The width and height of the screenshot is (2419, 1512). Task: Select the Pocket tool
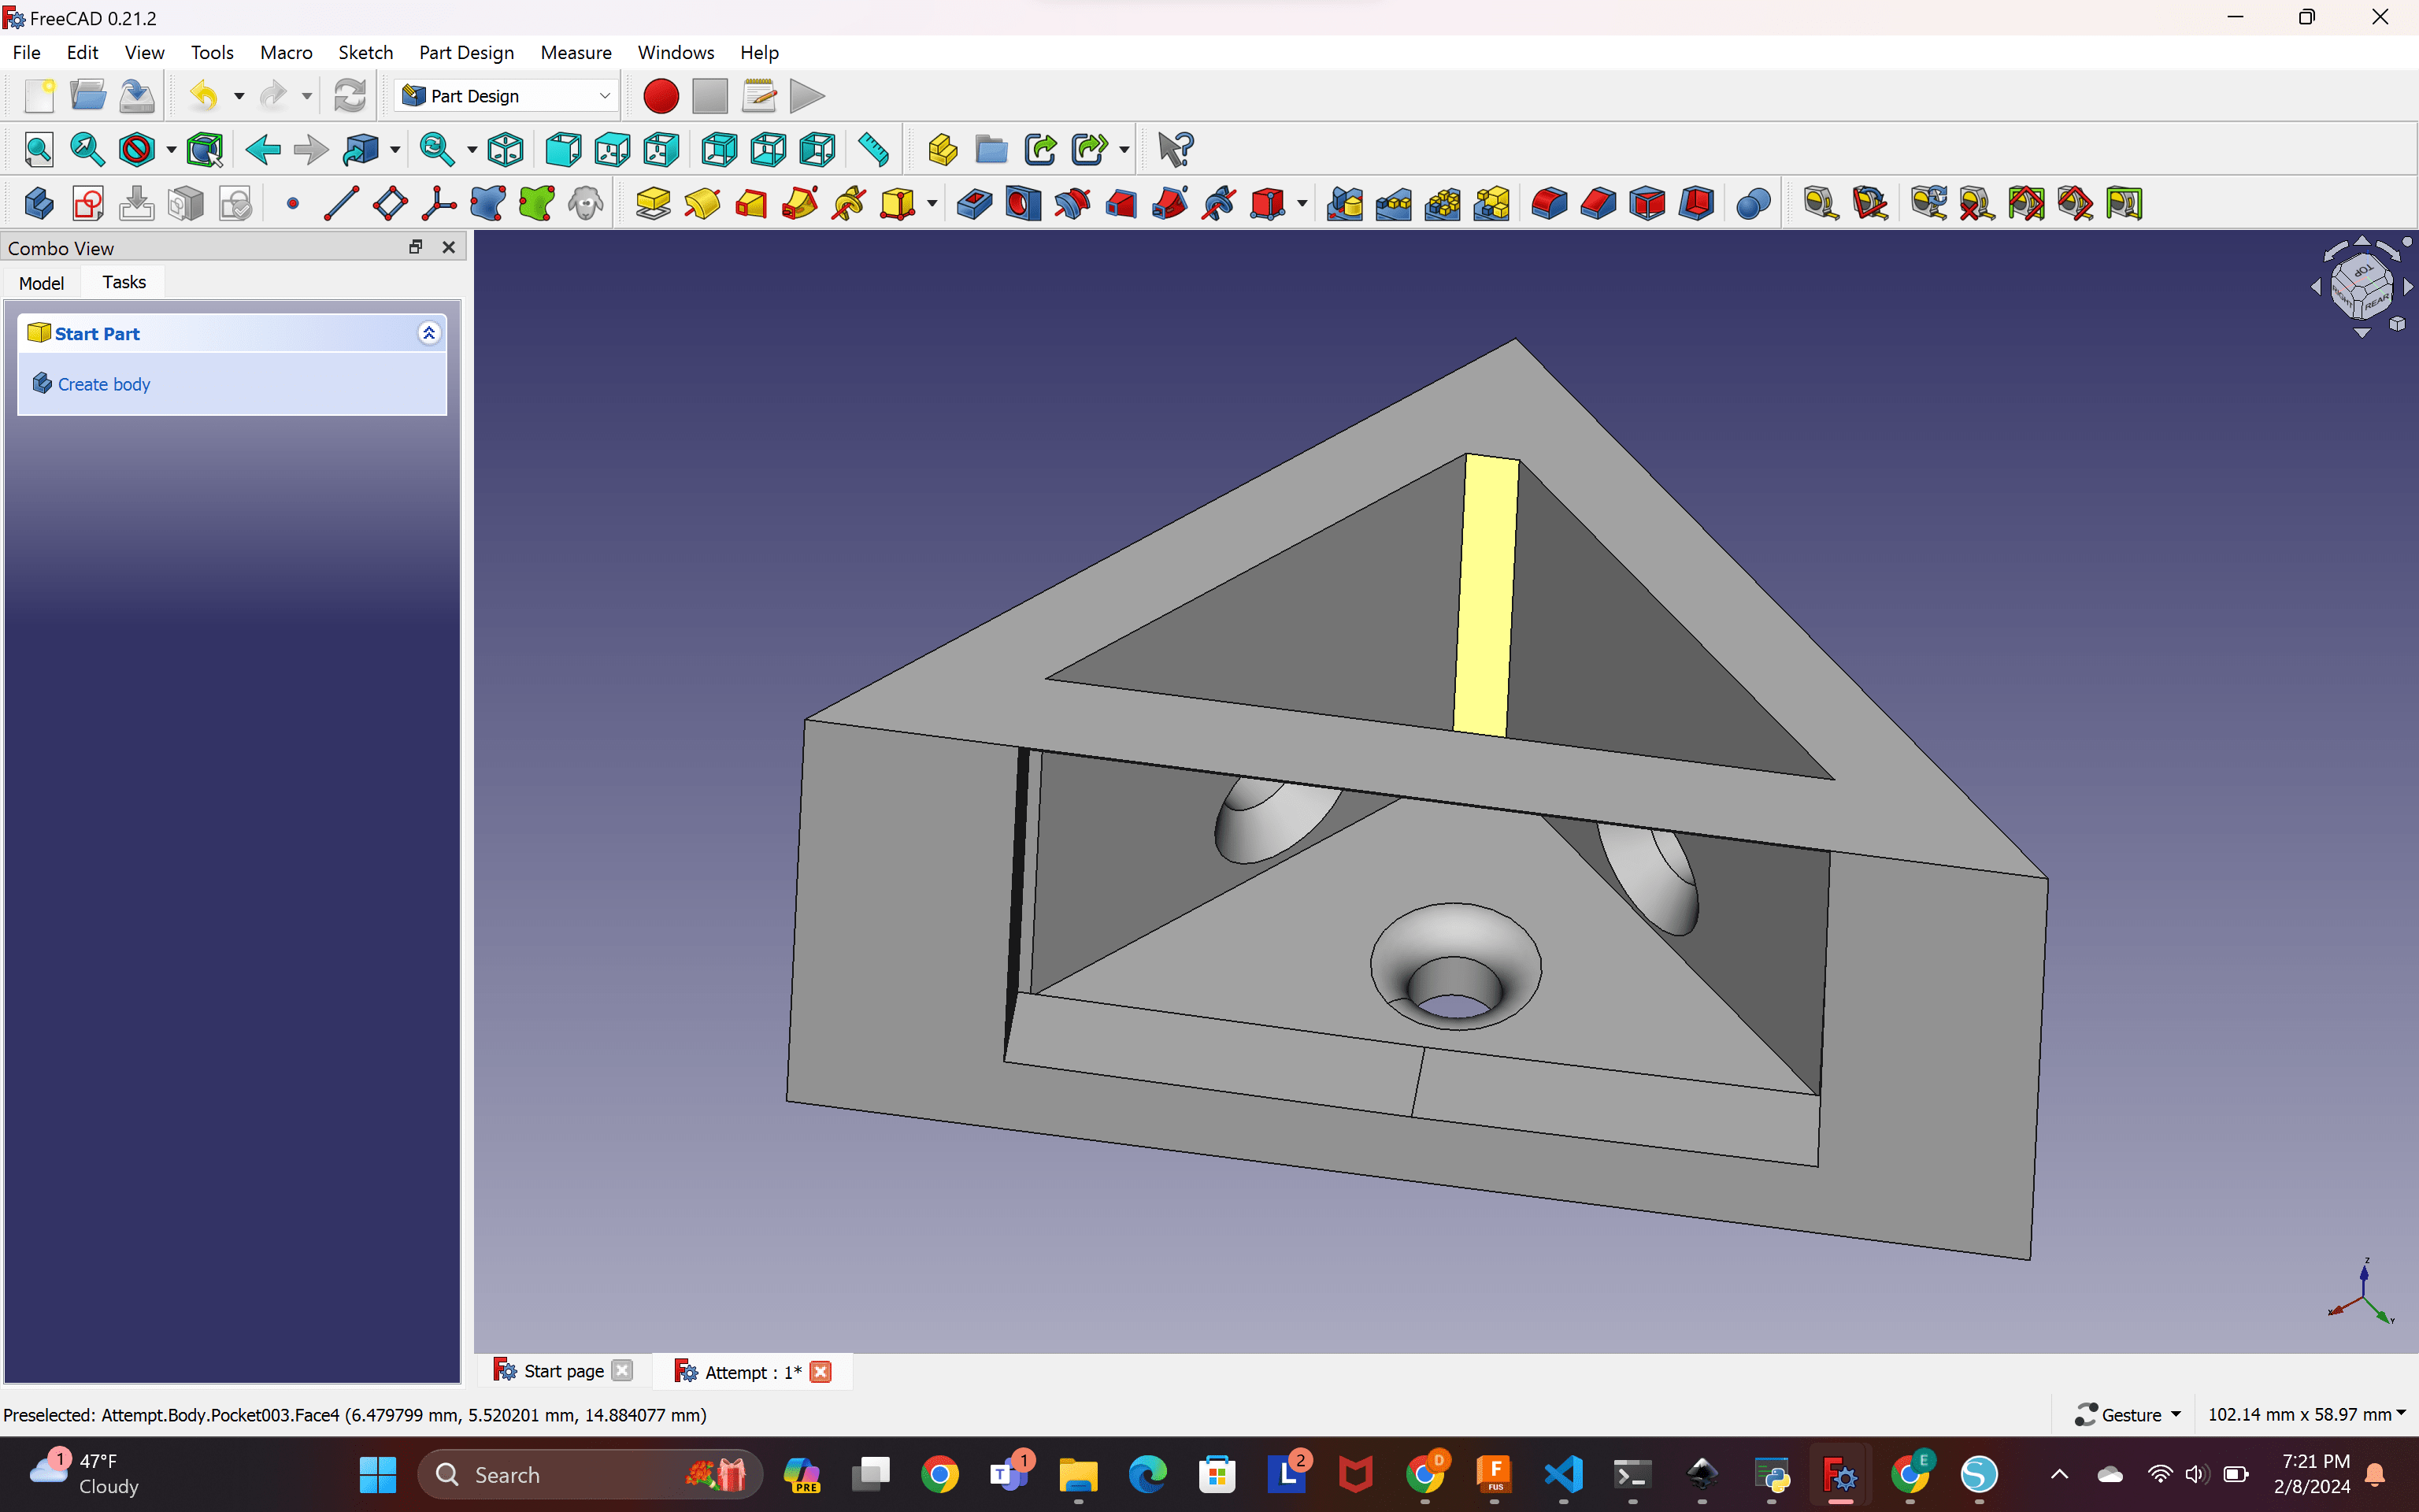tap(975, 204)
